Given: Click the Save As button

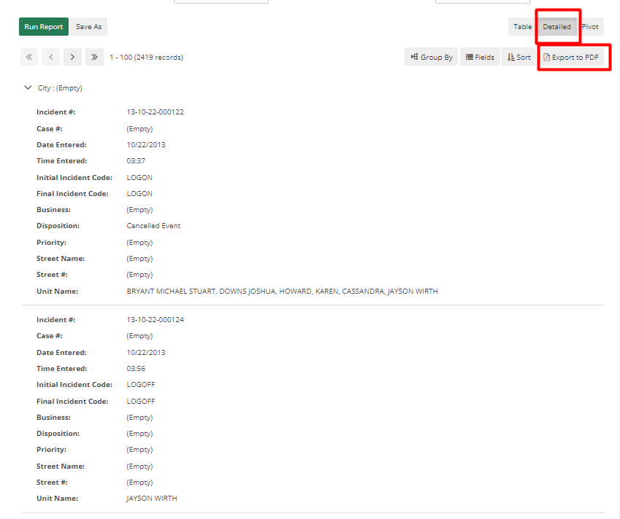Looking at the screenshot, I should tap(88, 26).
